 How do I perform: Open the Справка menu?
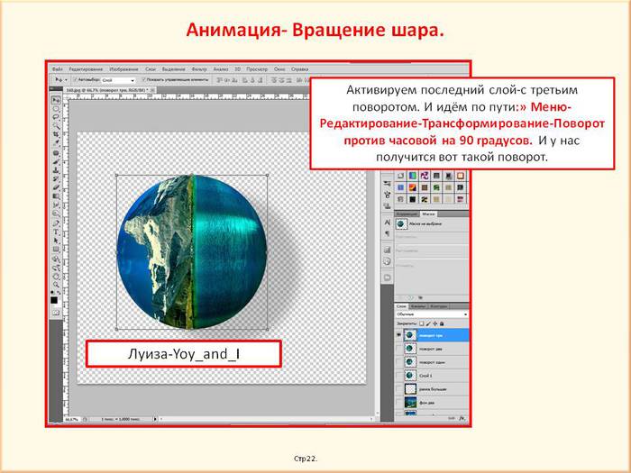click(x=300, y=69)
